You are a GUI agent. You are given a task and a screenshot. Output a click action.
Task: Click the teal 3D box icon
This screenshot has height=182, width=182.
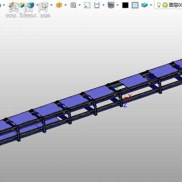click(x=144, y=5)
